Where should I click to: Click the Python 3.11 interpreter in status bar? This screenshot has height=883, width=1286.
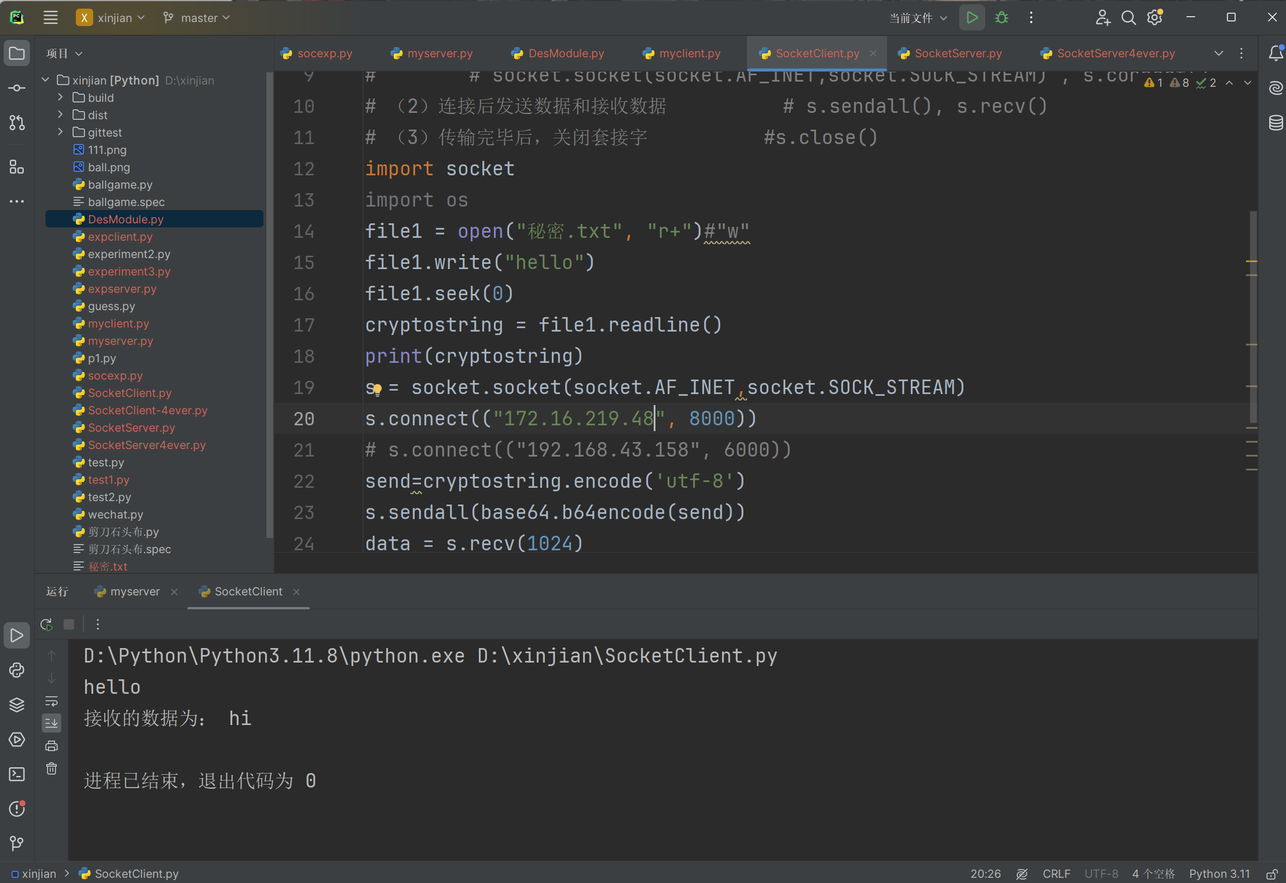(1219, 874)
